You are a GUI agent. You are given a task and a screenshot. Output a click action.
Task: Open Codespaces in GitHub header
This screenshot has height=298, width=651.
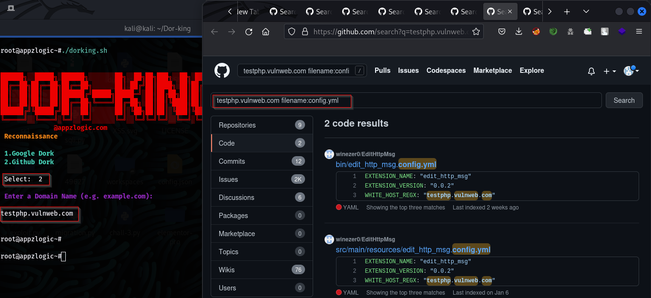(x=446, y=70)
